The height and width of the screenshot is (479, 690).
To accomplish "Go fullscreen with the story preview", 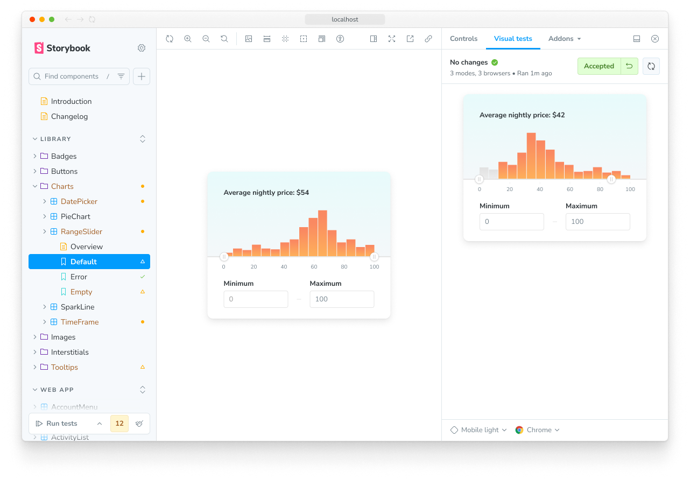I will click(x=391, y=39).
